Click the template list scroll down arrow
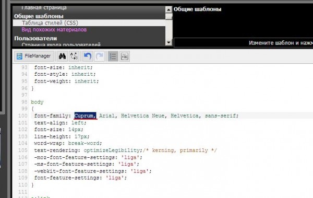The width and height of the screenshot is (313, 198). 168,42
